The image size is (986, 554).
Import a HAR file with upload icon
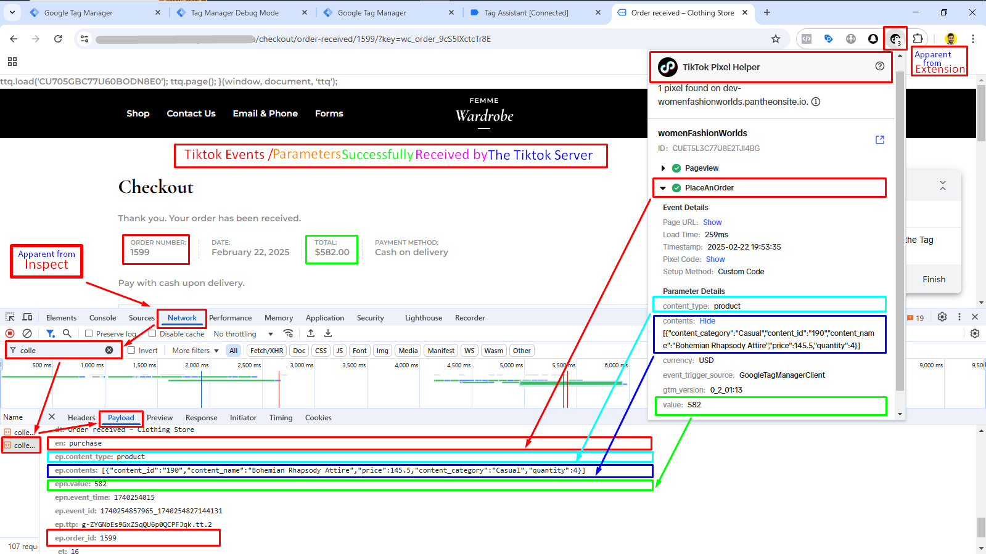(x=311, y=333)
